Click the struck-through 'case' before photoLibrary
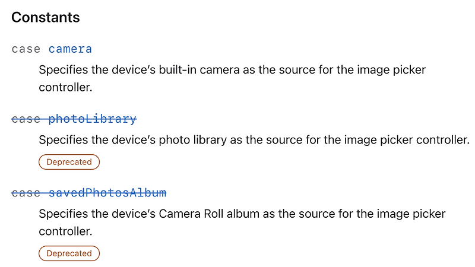Image resolution: width=475 pixels, height=267 pixels. click(26, 119)
